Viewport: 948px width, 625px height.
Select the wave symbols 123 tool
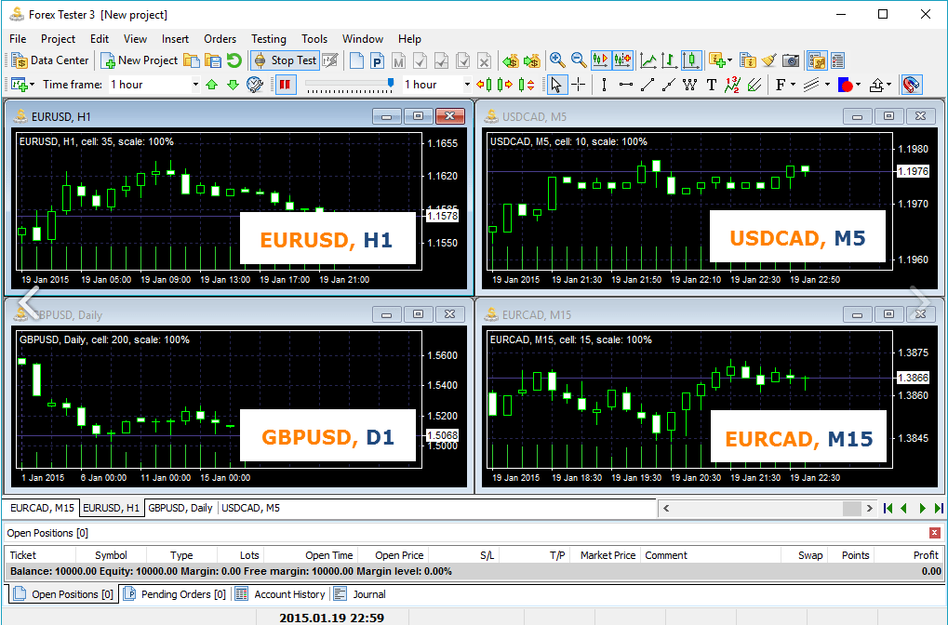[x=733, y=85]
